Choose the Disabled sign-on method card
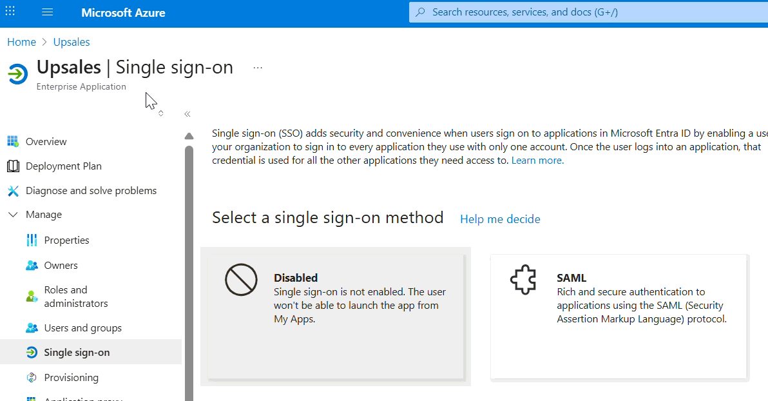Screen dimensions: 768x401 click(336, 317)
